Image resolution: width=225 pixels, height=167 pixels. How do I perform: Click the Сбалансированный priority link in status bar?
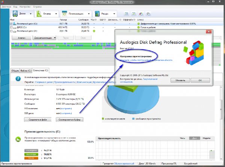click(x=124, y=164)
